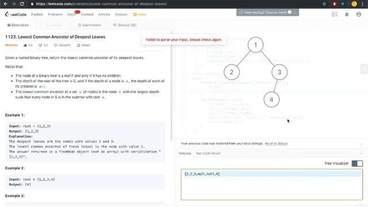Toggle the Tree Visualizer switch
368x207 pixels.
click(x=357, y=163)
